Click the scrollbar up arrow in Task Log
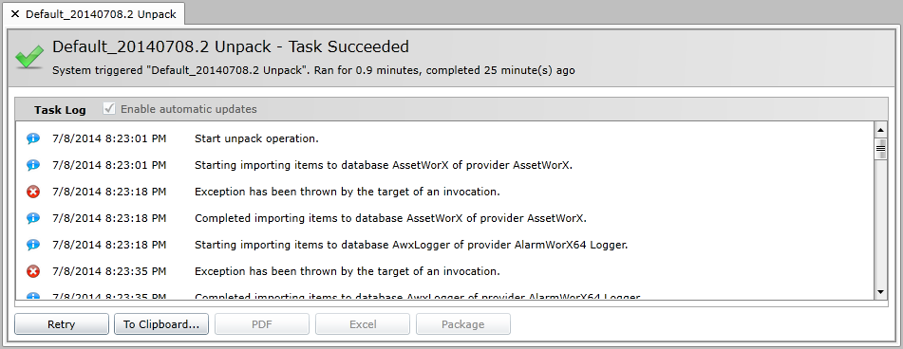 880,128
